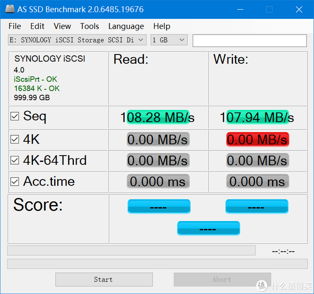Open the Help menu
314x294 pixels.
point(162,26)
